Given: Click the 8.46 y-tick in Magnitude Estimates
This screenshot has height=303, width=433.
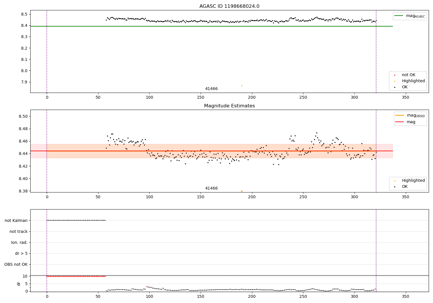Looking at the screenshot, I should point(23,141).
